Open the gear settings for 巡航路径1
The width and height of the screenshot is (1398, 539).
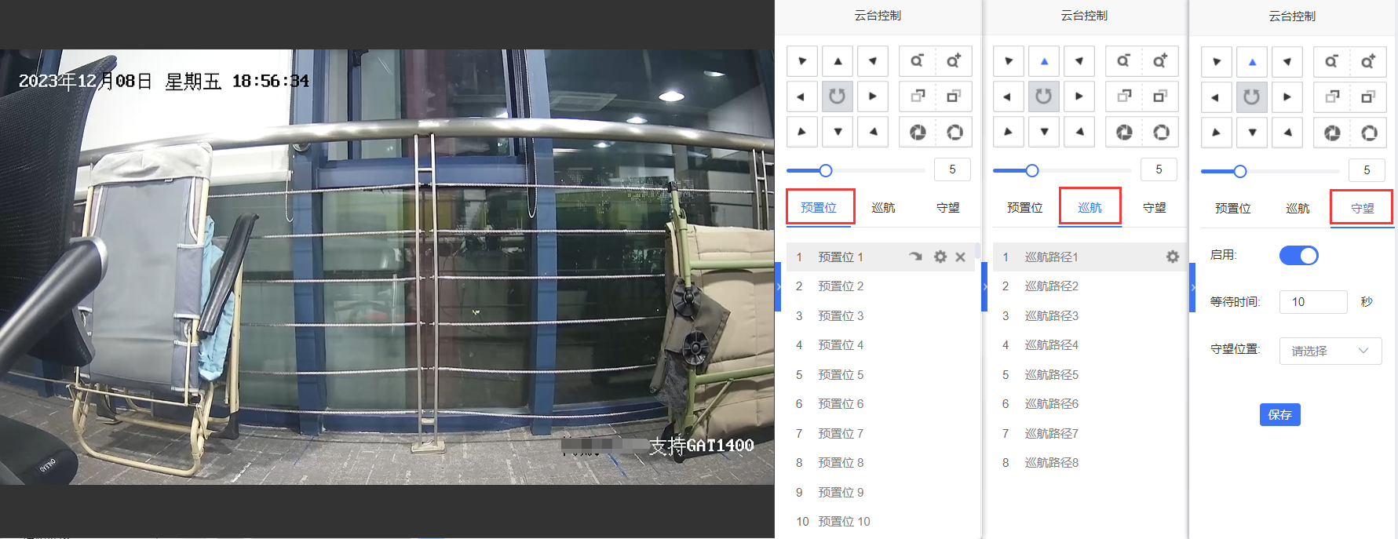point(1172,257)
